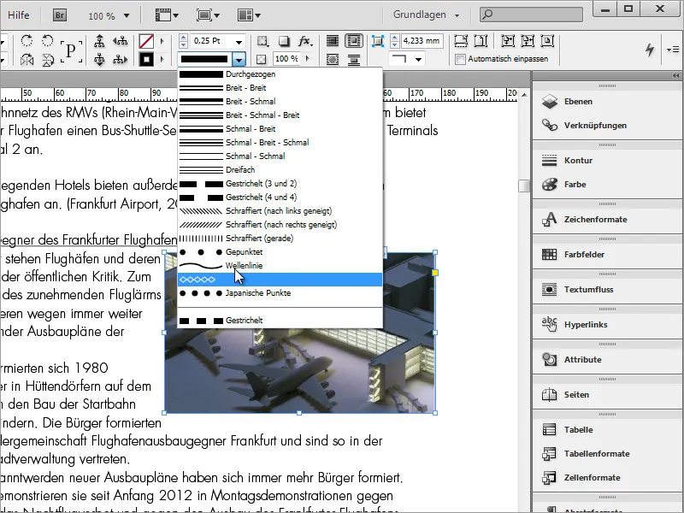Click the Zeichenformate panel icon
The height and width of the screenshot is (513, 684).
click(x=549, y=220)
